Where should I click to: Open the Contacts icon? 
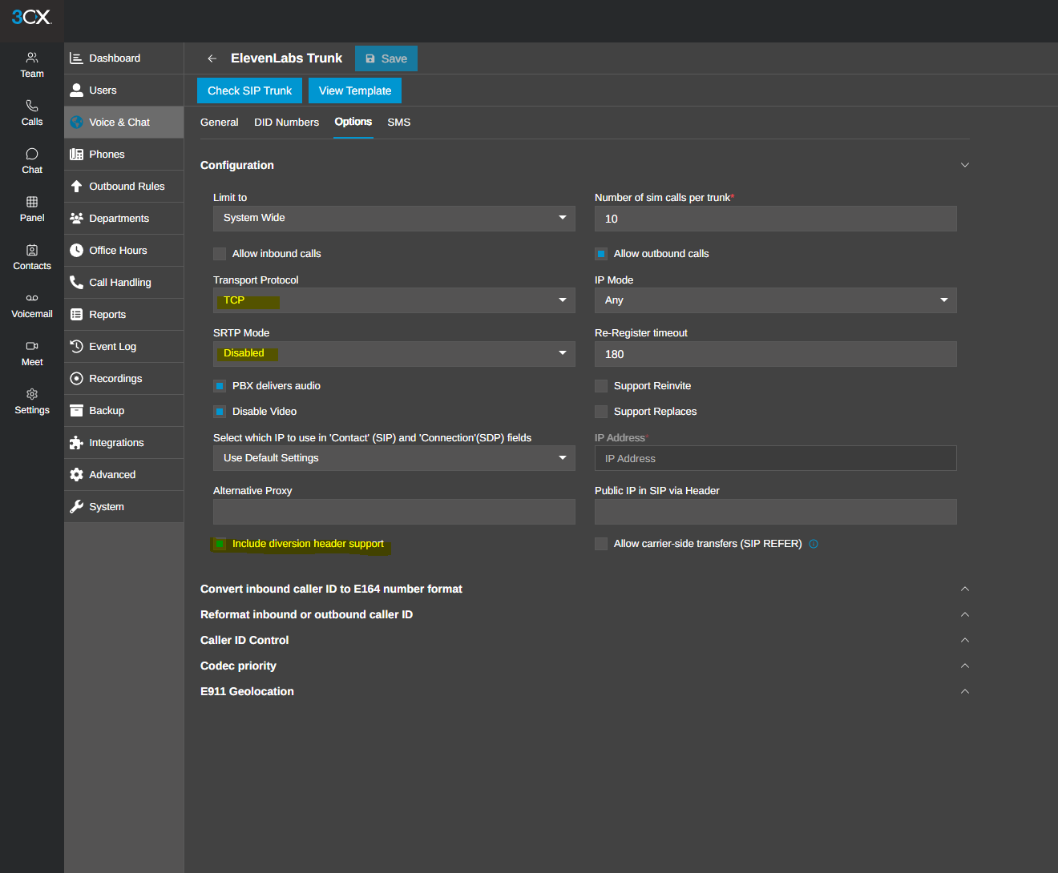coord(32,250)
